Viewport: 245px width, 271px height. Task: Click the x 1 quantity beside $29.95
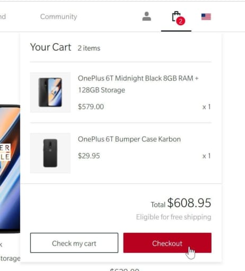pos(206,156)
